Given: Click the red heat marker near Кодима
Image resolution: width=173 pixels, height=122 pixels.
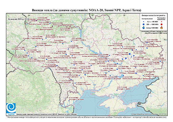Looking at the screenshot, I should pos(68,70).
